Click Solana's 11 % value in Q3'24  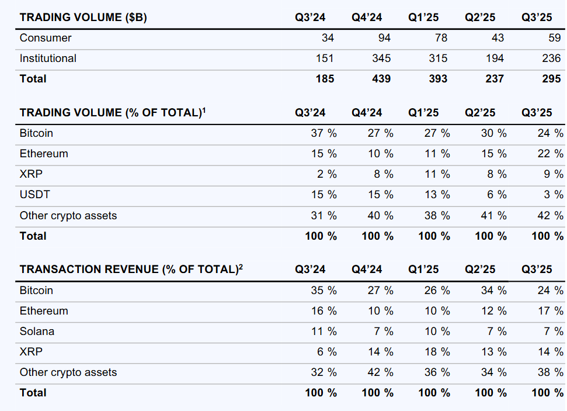tap(323, 331)
